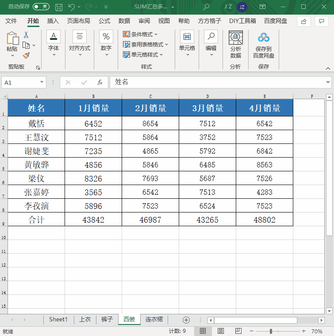Viewport: 334px width, 336px height.
Task: Open the 方方格子 tab
Action: coord(209,21)
